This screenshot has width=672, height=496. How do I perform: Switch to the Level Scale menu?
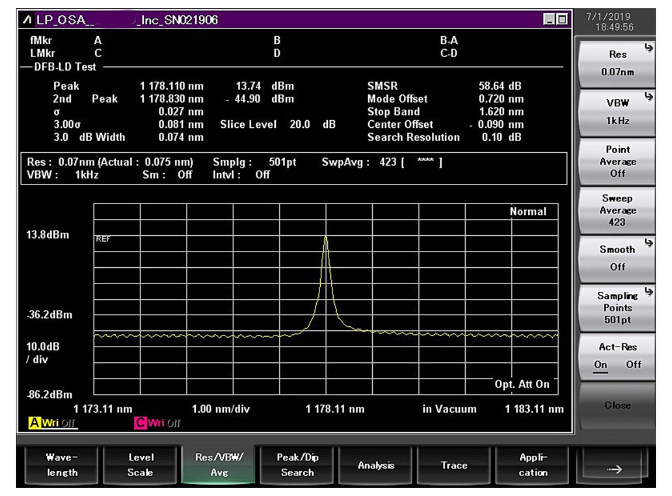pos(141,465)
